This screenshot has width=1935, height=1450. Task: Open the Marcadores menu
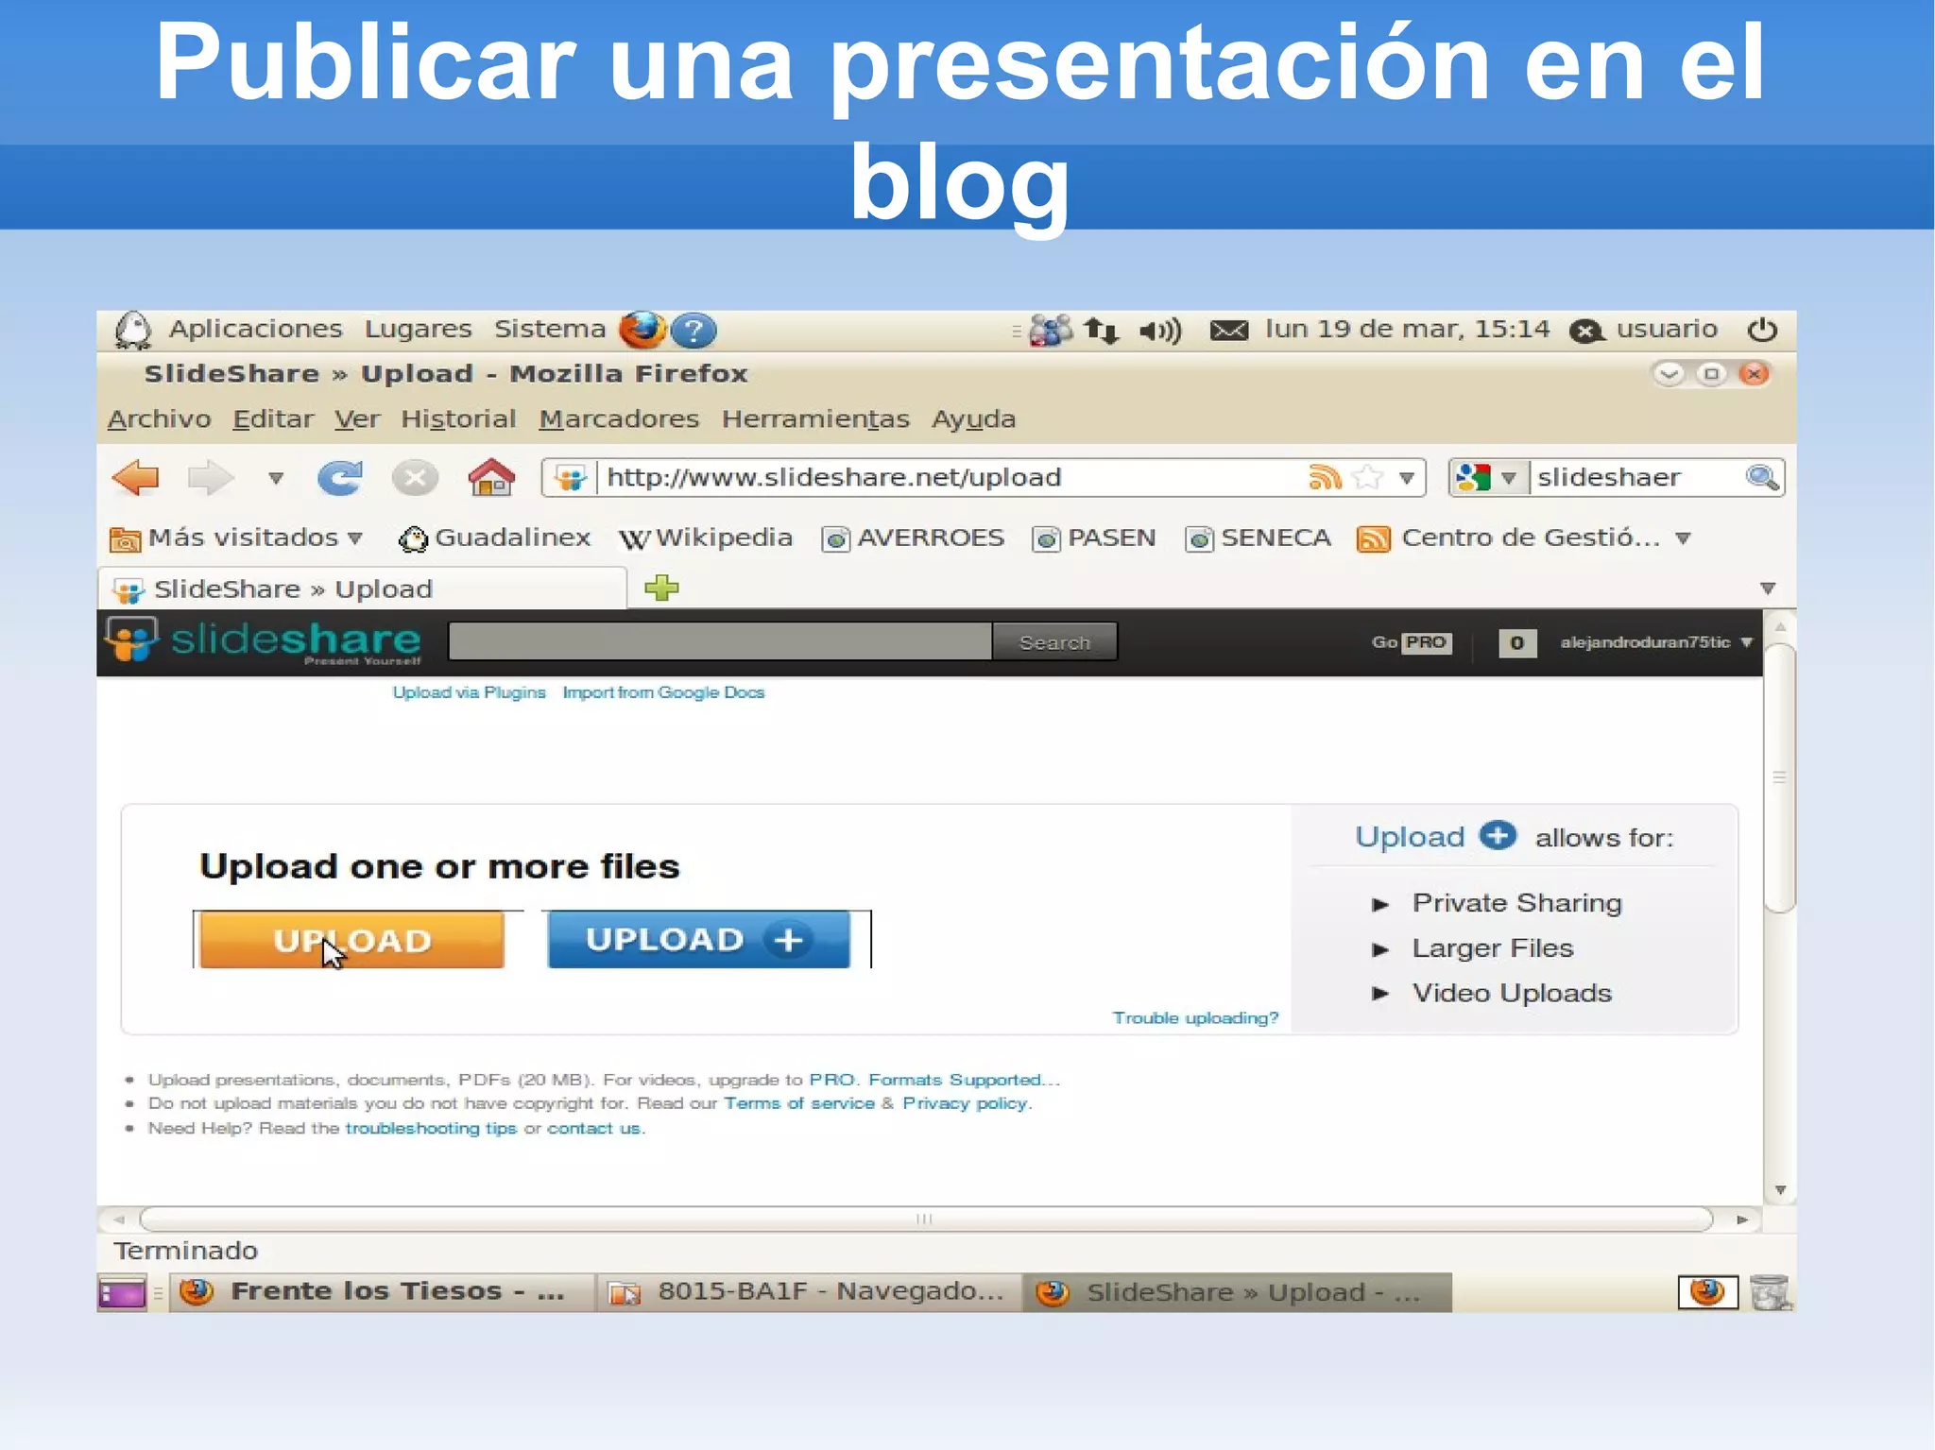(619, 418)
